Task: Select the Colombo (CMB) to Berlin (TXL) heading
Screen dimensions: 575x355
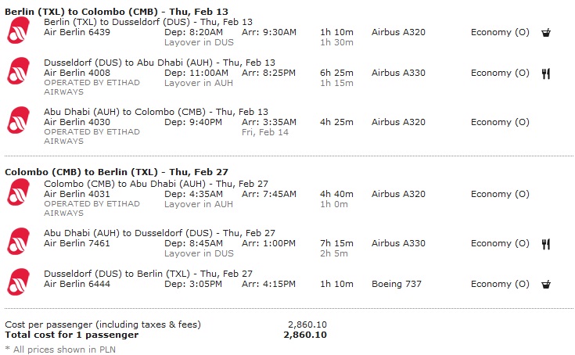Action: 117,172
